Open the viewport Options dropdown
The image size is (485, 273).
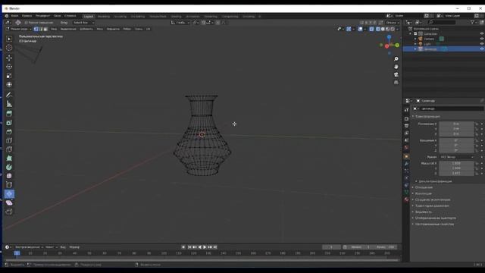pos(393,23)
